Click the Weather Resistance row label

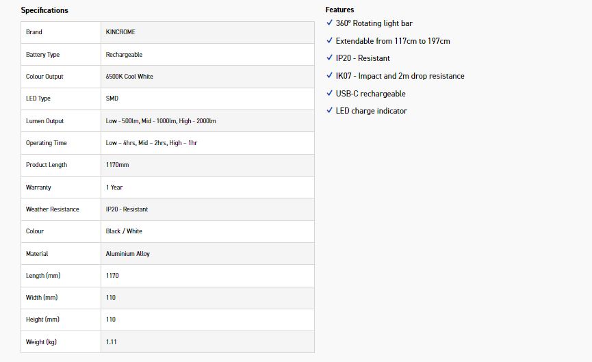(x=53, y=209)
